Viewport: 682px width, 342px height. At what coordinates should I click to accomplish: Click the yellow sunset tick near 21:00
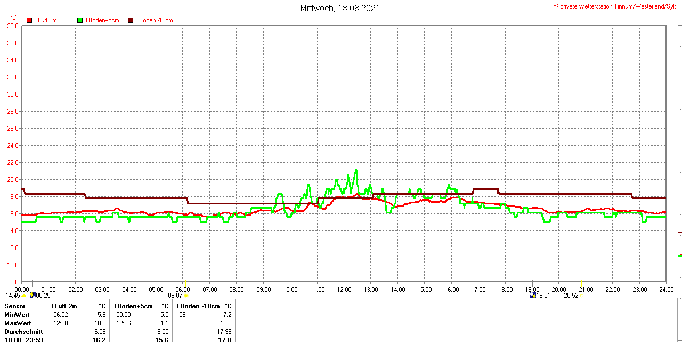[x=582, y=283]
